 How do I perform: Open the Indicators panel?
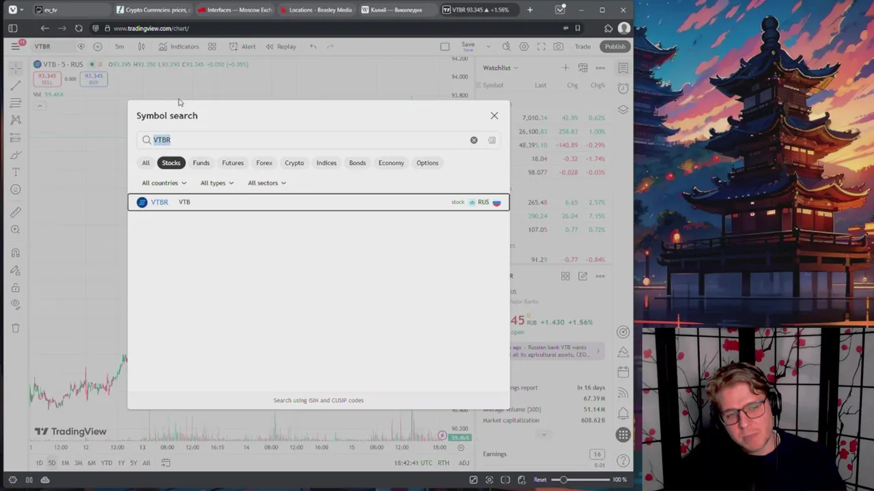pyautogui.click(x=179, y=46)
